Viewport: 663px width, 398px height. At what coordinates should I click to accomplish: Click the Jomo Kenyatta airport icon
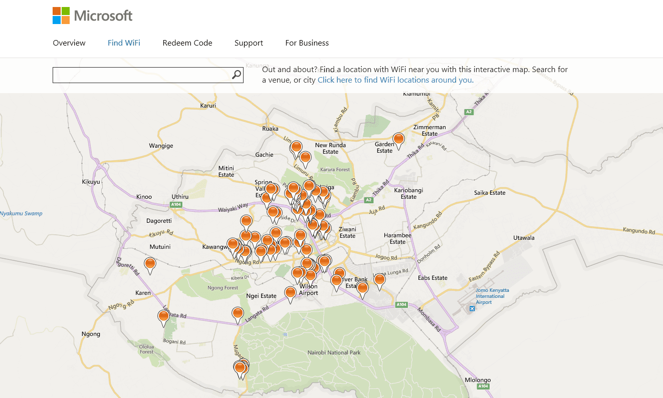[472, 308]
